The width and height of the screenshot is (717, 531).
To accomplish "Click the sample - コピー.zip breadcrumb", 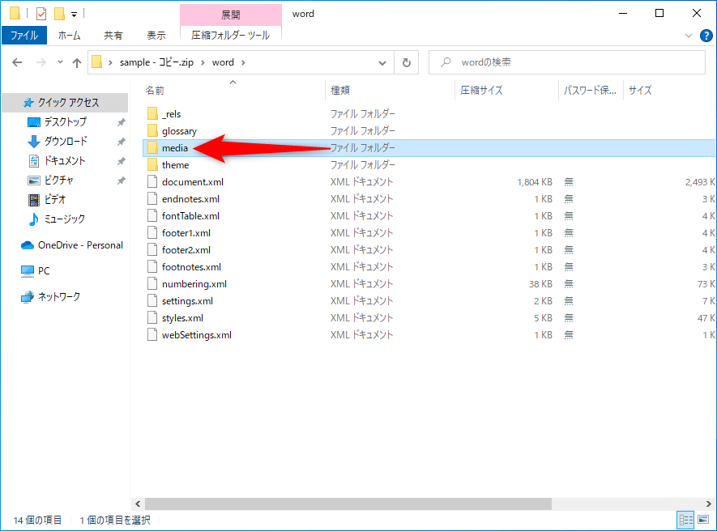I will 156,62.
